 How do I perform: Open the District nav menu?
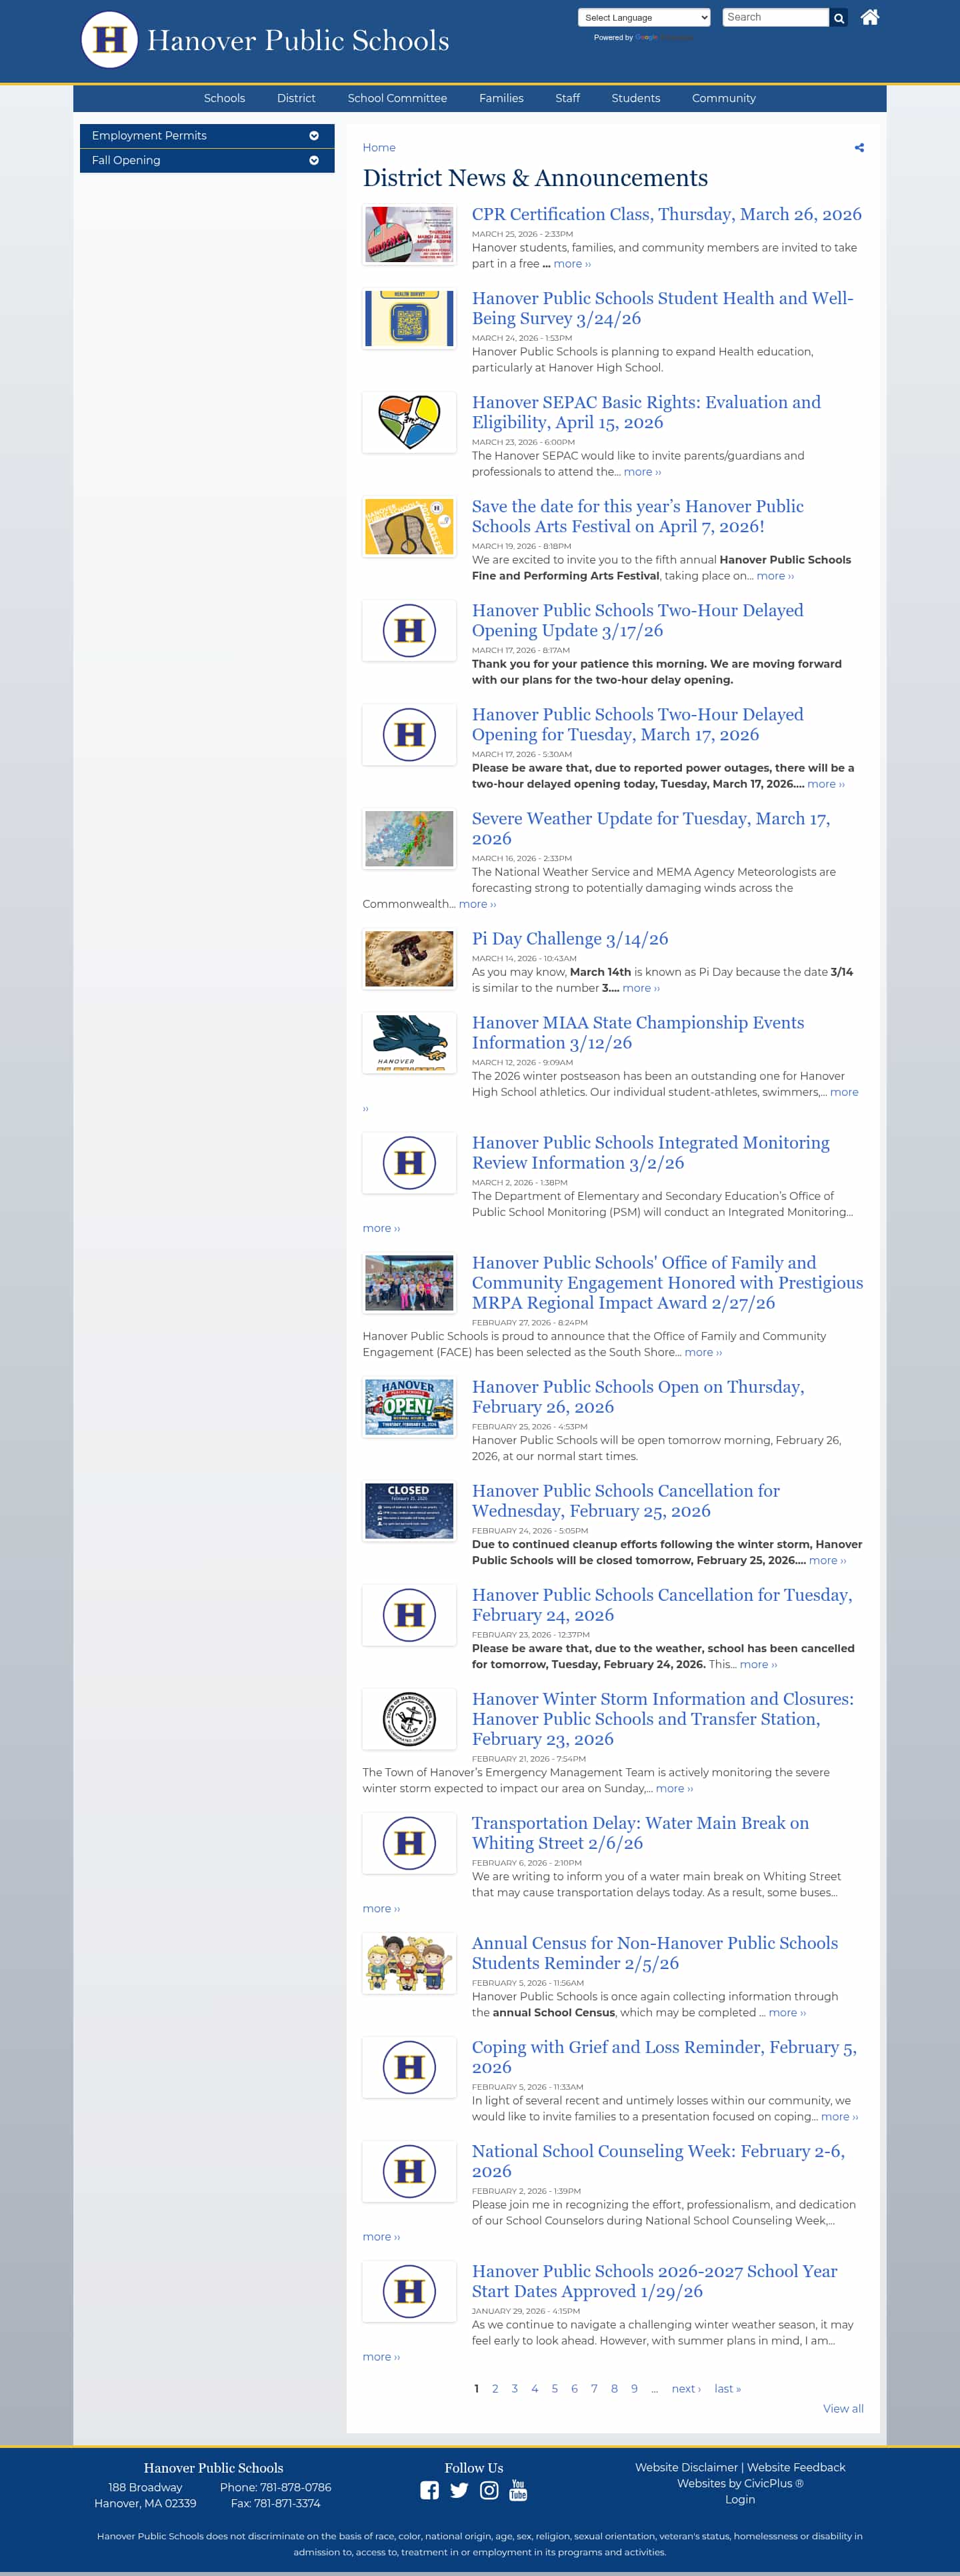pos(296,98)
